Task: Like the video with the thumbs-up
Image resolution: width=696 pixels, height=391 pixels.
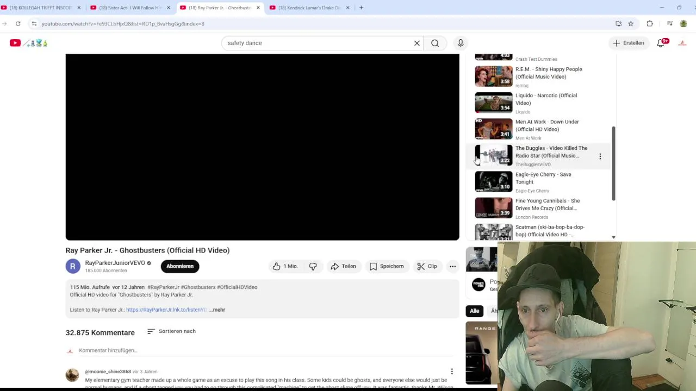Action: [285, 266]
